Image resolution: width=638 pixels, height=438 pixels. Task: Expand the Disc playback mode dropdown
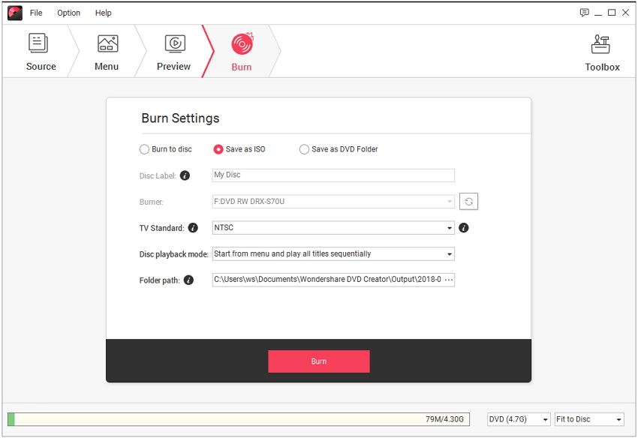(x=333, y=254)
